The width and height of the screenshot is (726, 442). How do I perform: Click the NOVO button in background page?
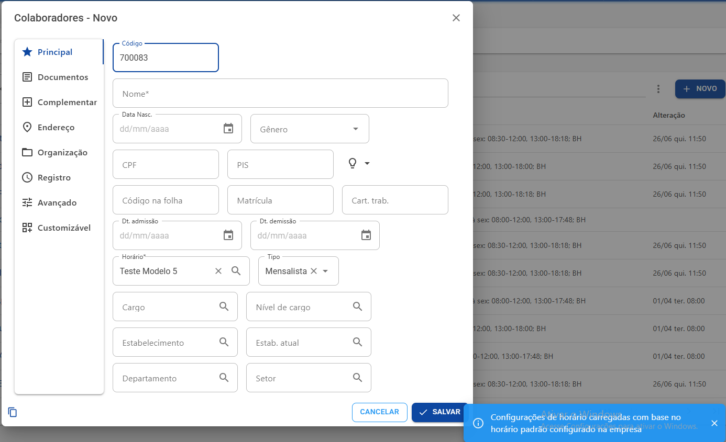pos(700,89)
